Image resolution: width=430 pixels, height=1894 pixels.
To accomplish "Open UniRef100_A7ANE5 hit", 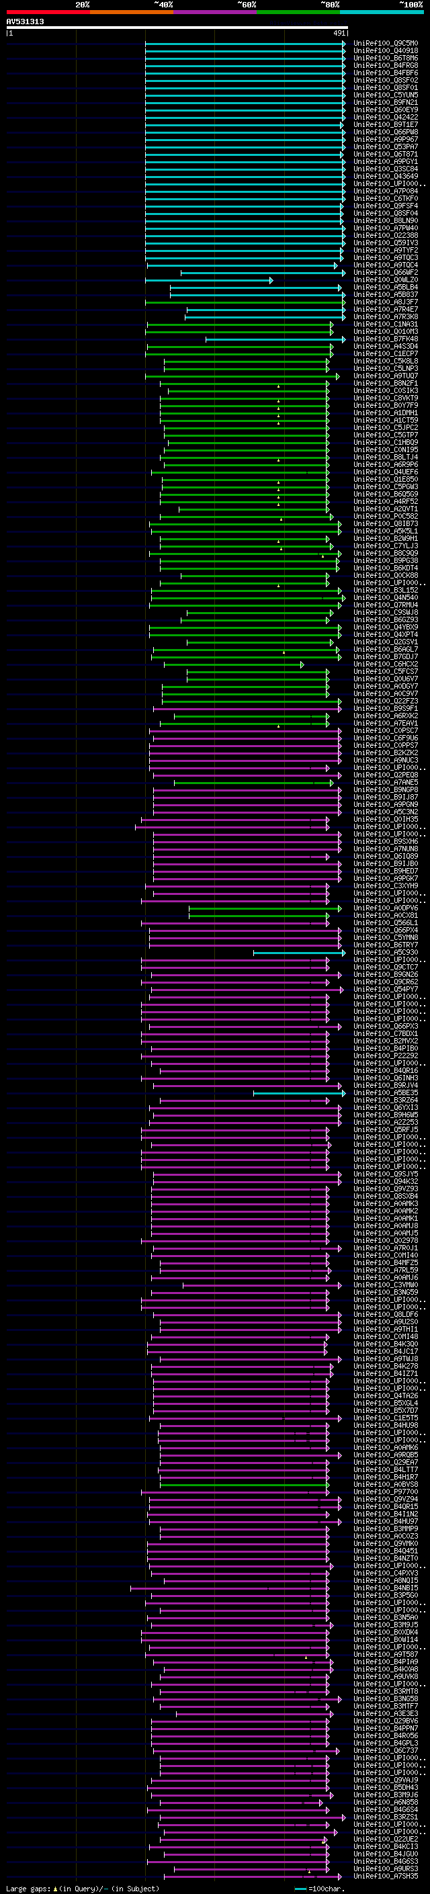I will pos(385,782).
